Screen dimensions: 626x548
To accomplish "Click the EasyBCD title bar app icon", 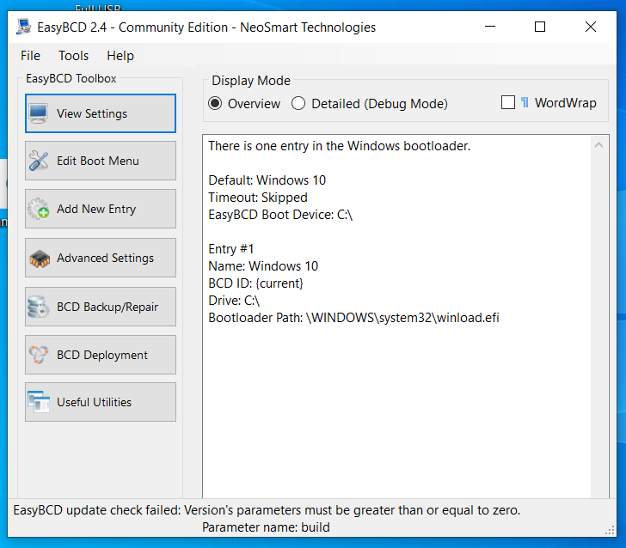I will (23, 27).
